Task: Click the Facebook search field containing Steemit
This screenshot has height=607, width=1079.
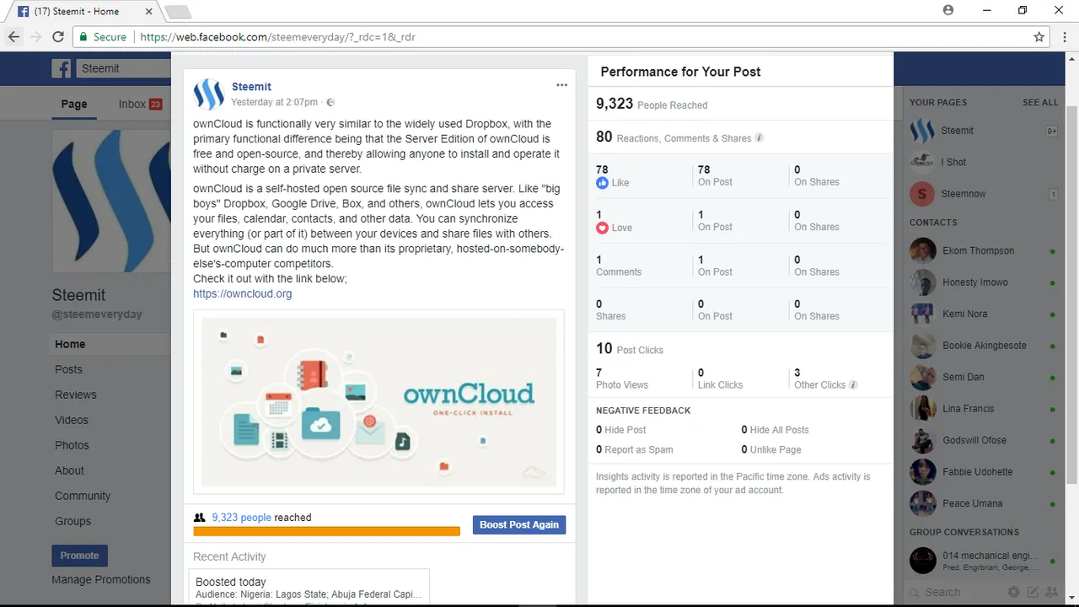Action: pyautogui.click(x=124, y=68)
